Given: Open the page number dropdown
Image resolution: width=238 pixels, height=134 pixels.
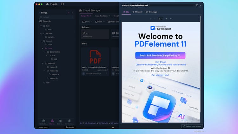Looking at the screenshot, I should (161, 19).
